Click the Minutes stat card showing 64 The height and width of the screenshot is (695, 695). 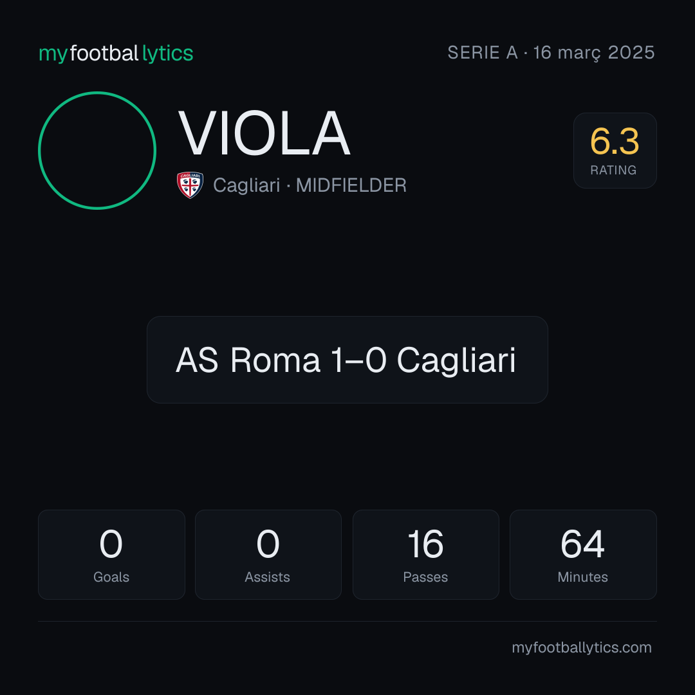coord(583,555)
